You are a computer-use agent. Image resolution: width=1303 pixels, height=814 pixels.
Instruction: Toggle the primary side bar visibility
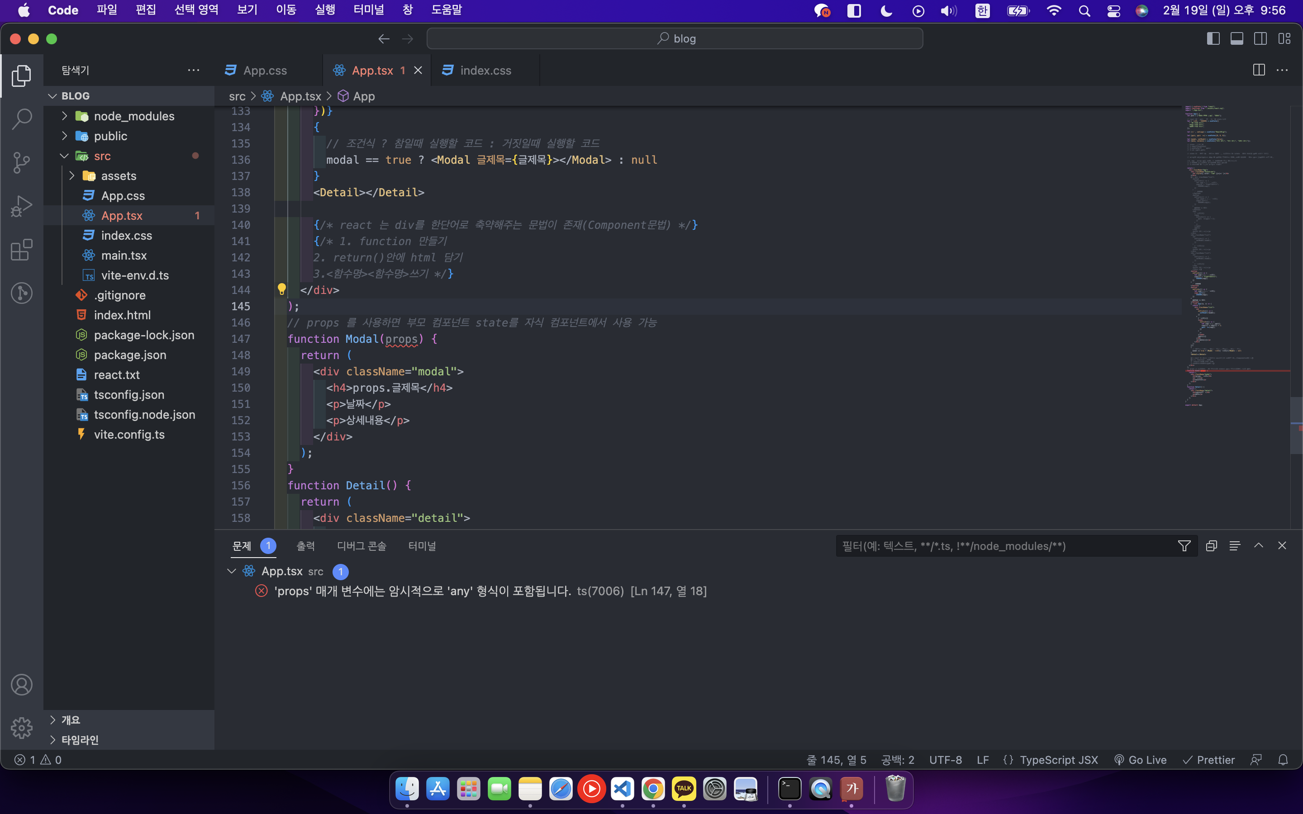tap(1213, 39)
